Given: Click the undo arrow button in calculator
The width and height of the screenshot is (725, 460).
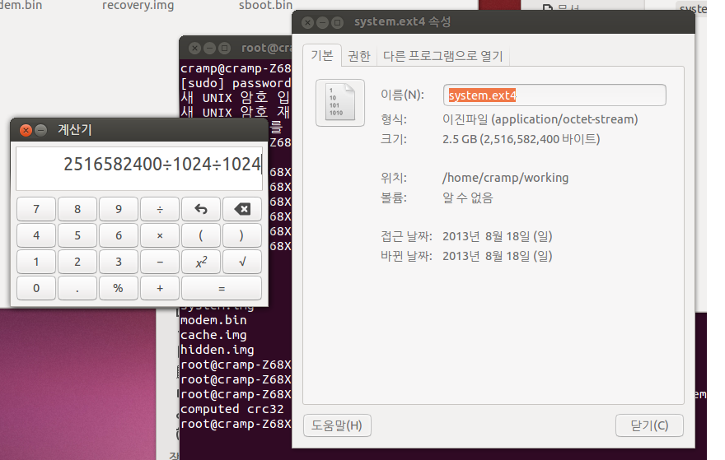Looking at the screenshot, I should [201, 209].
